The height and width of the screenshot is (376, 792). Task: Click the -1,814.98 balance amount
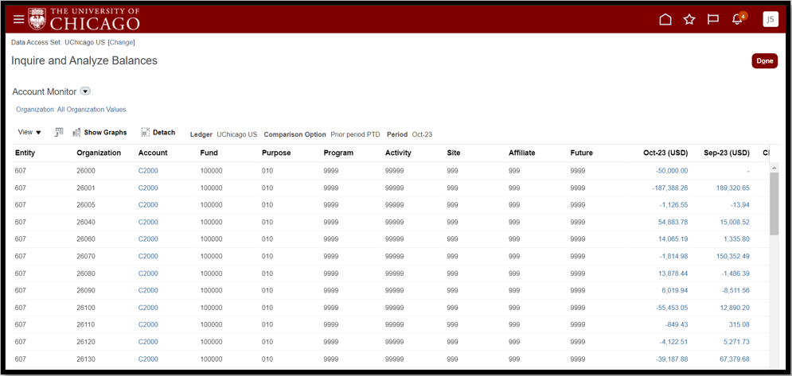coord(674,256)
